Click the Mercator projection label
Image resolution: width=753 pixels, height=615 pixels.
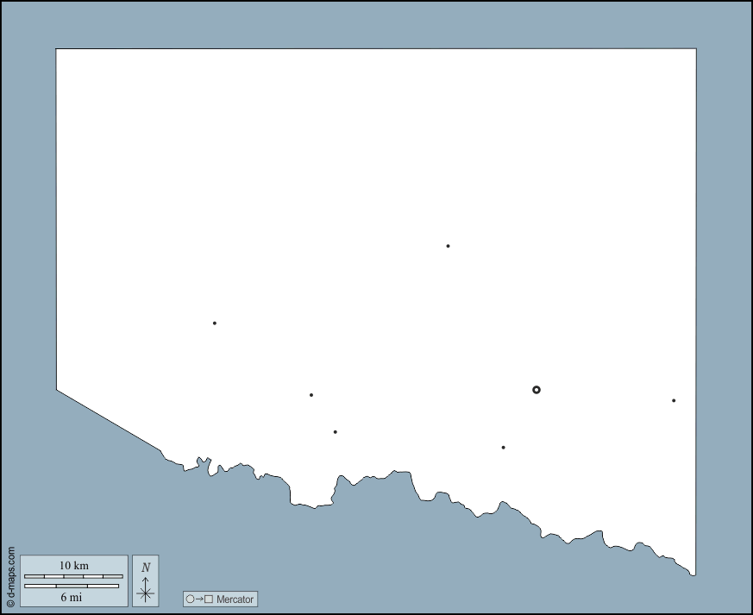235,599
